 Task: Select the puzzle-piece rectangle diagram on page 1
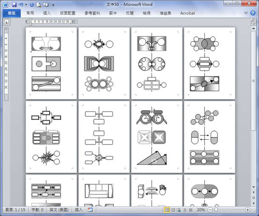[46, 64]
